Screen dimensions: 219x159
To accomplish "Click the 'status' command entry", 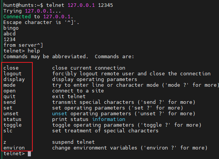I will 13,119.
